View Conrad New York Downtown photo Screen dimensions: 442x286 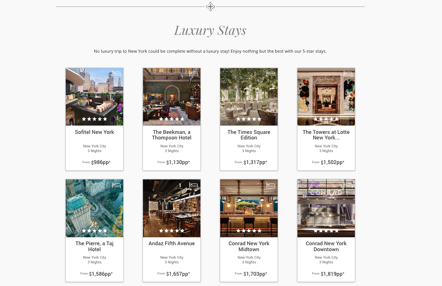click(x=326, y=208)
